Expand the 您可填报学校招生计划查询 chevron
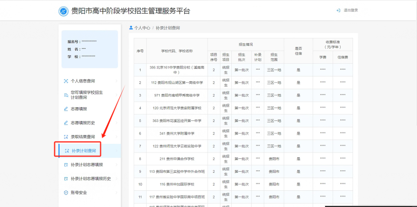This screenshot has width=417, height=207. 116,95
